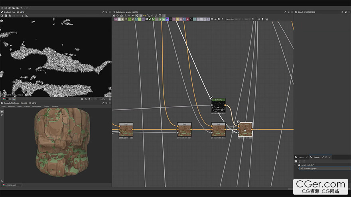Screen dimensions: 351x197
Task: Open the Environment menu in 3D view
Action: [x=37, y=106]
